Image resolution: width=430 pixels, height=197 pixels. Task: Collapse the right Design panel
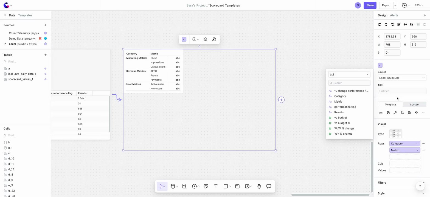425,15
